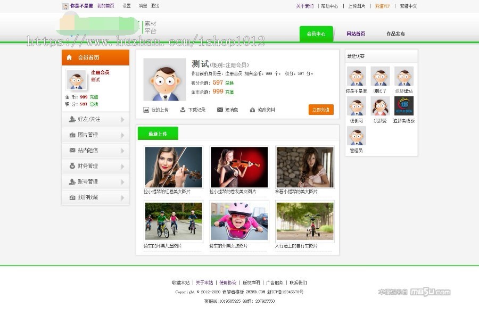Select the user icon next to 账号管理

tap(72, 181)
